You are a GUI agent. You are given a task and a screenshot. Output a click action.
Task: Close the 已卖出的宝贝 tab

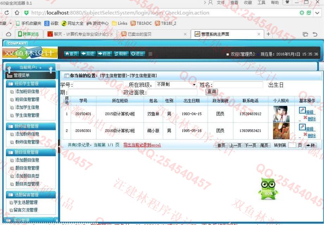(x=185, y=34)
